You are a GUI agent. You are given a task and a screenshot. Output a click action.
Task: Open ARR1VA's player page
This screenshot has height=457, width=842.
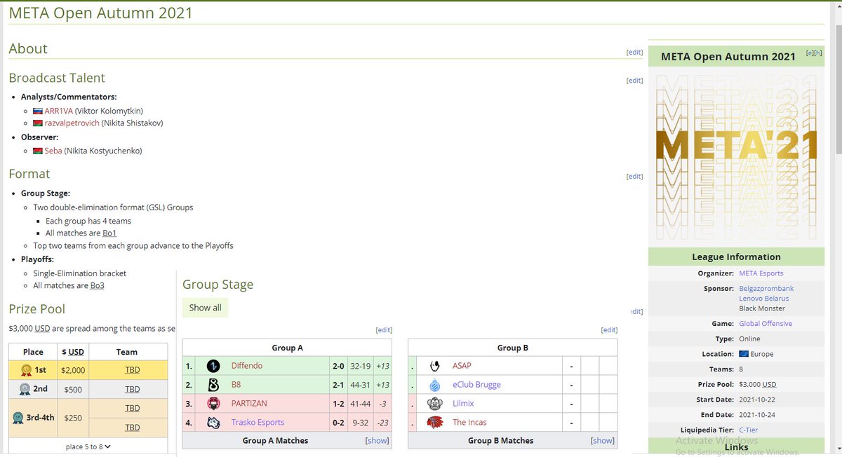(x=58, y=111)
